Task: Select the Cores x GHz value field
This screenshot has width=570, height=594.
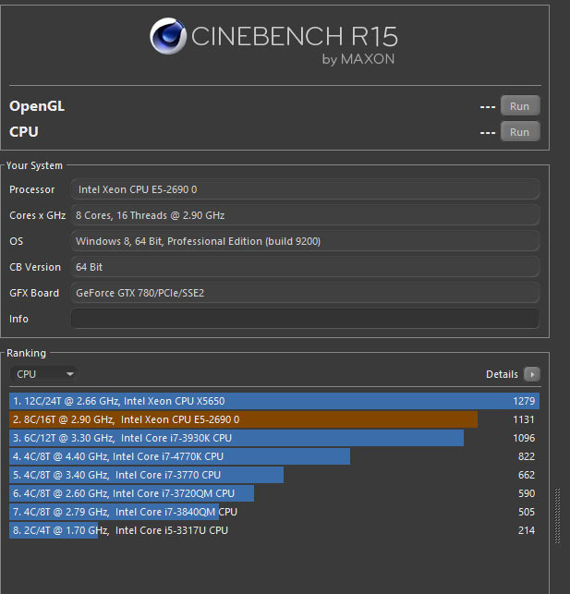Action: tap(305, 215)
